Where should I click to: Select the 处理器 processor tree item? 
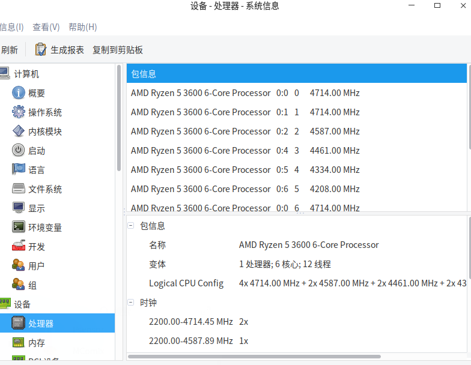(41, 324)
